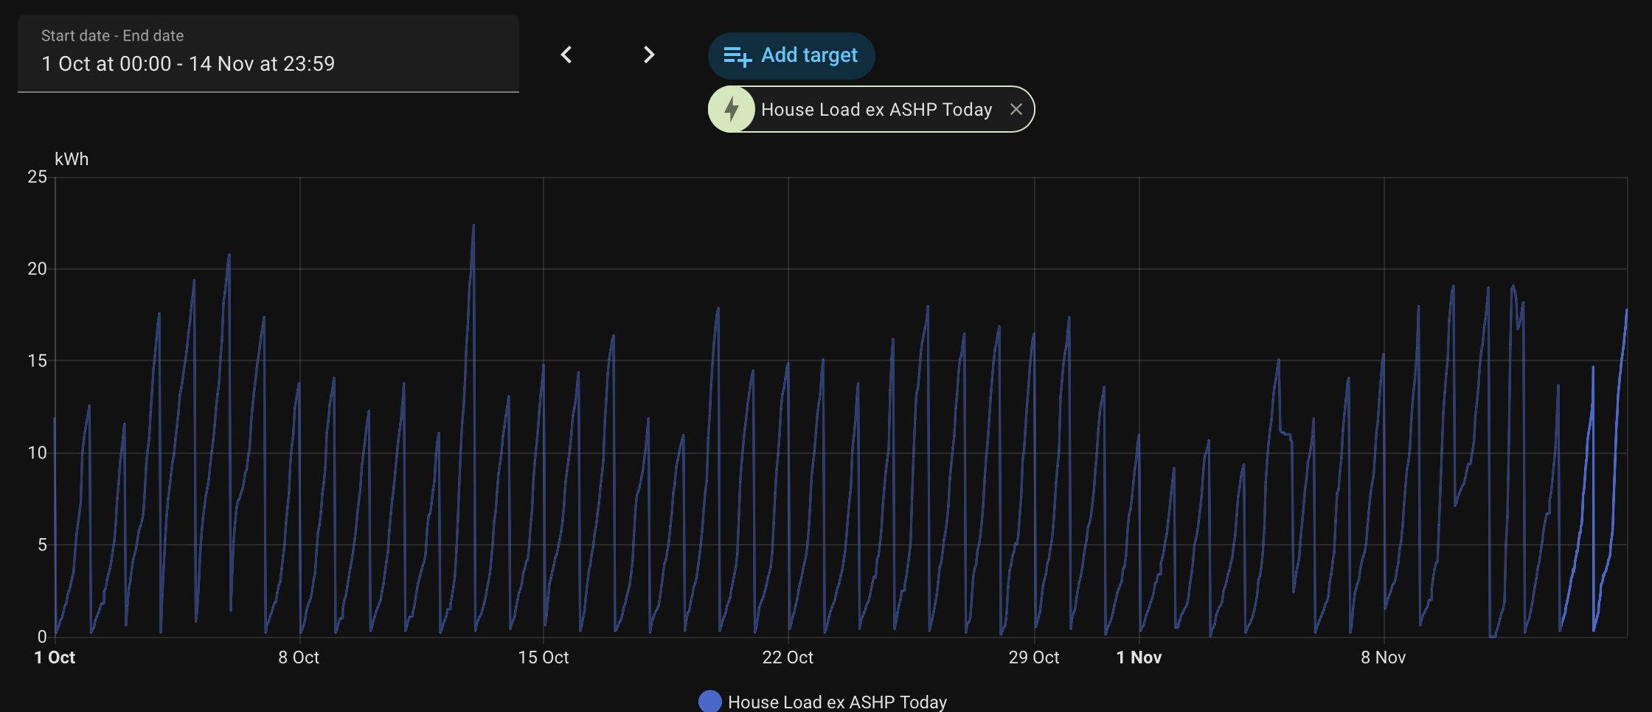Click the 22 Oct axis label

tap(788, 657)
